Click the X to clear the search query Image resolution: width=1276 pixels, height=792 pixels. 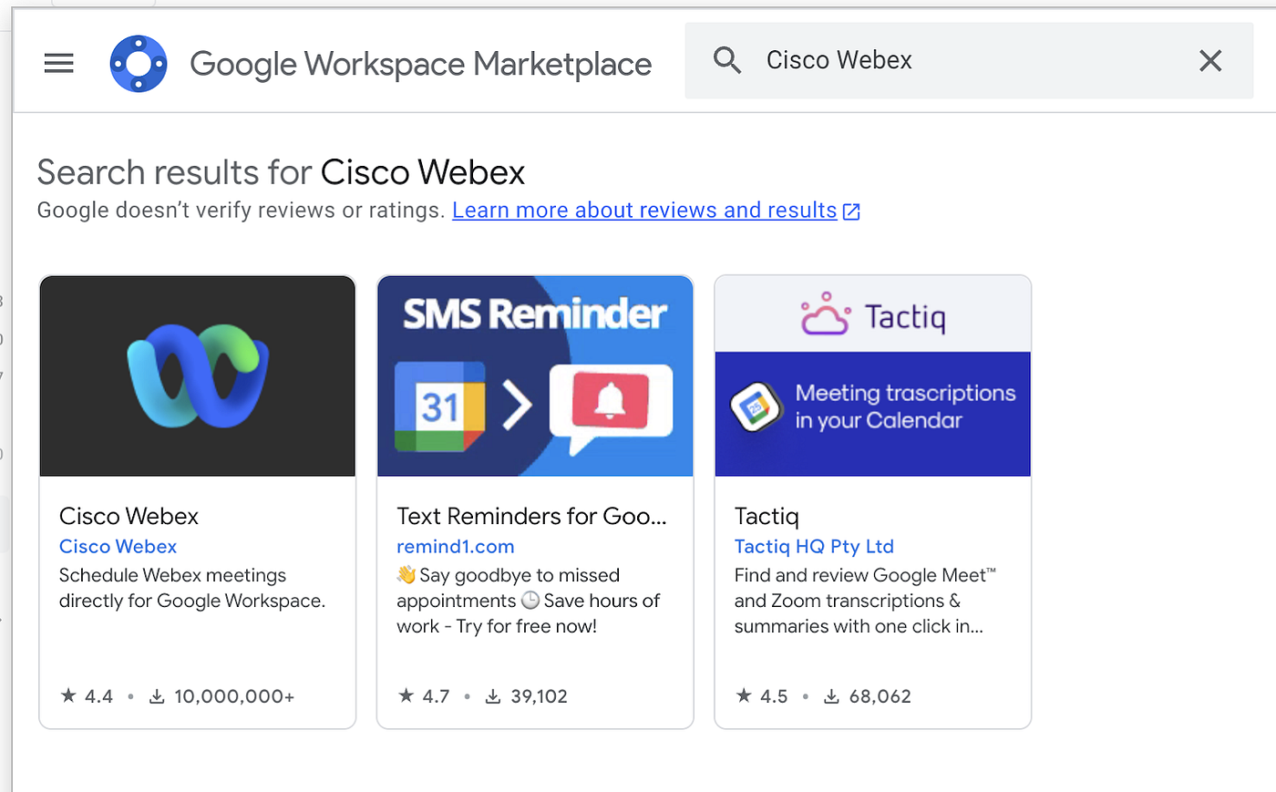[x=1209, y=60]
